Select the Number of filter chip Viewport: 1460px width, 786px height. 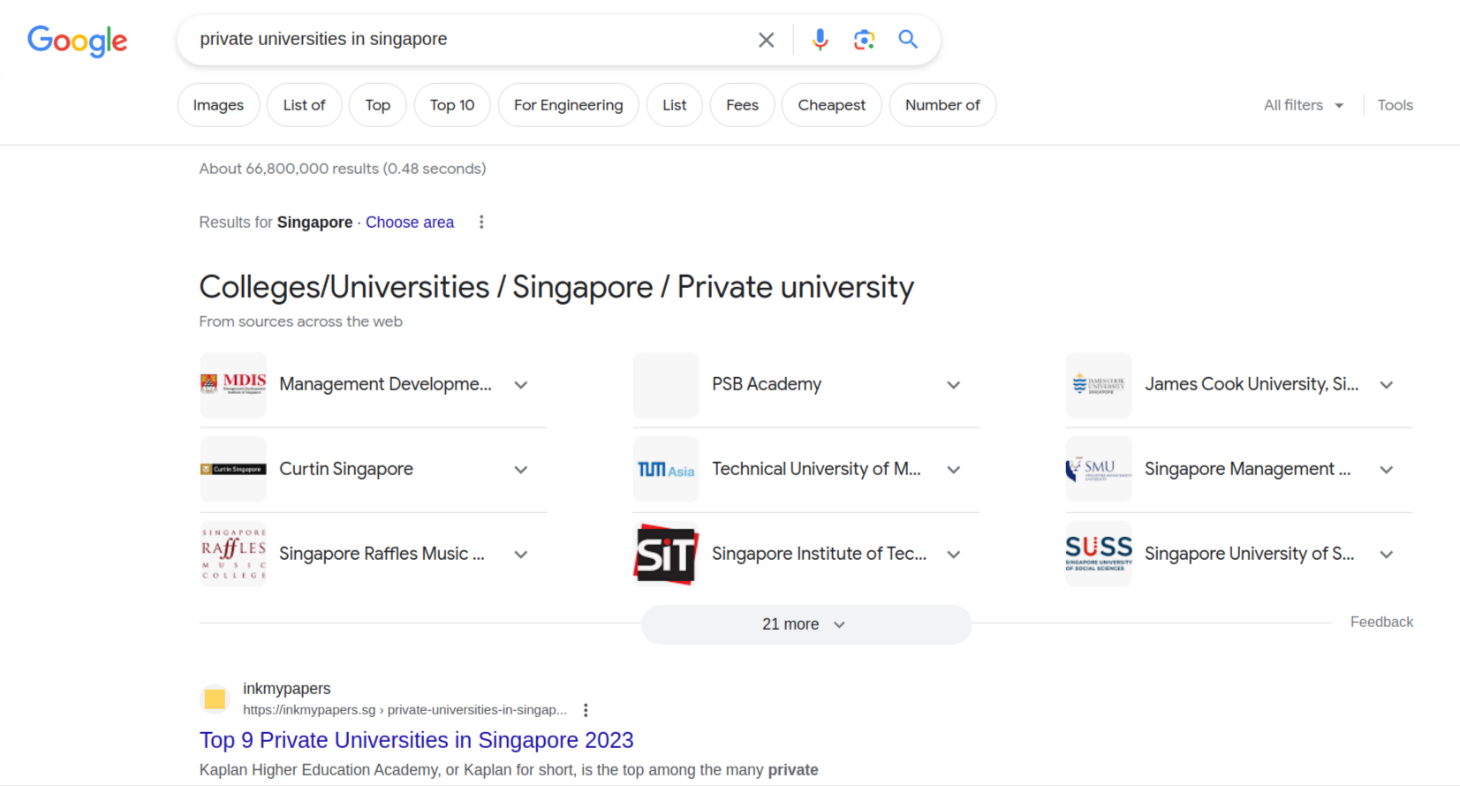942,105
